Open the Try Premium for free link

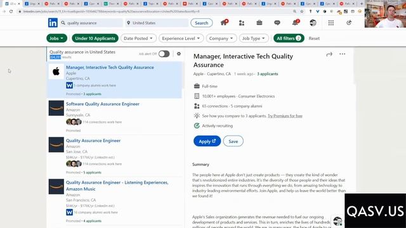[x=285, y=116]
